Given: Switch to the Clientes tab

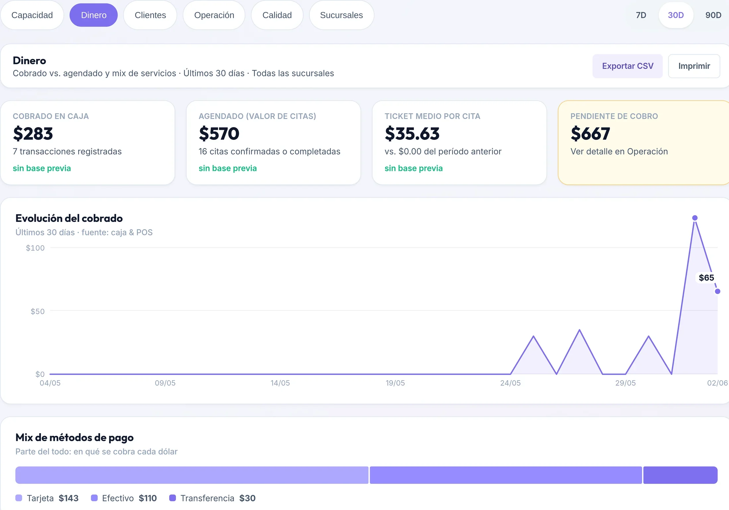Looking at the screenshot, I should [150, 15].
